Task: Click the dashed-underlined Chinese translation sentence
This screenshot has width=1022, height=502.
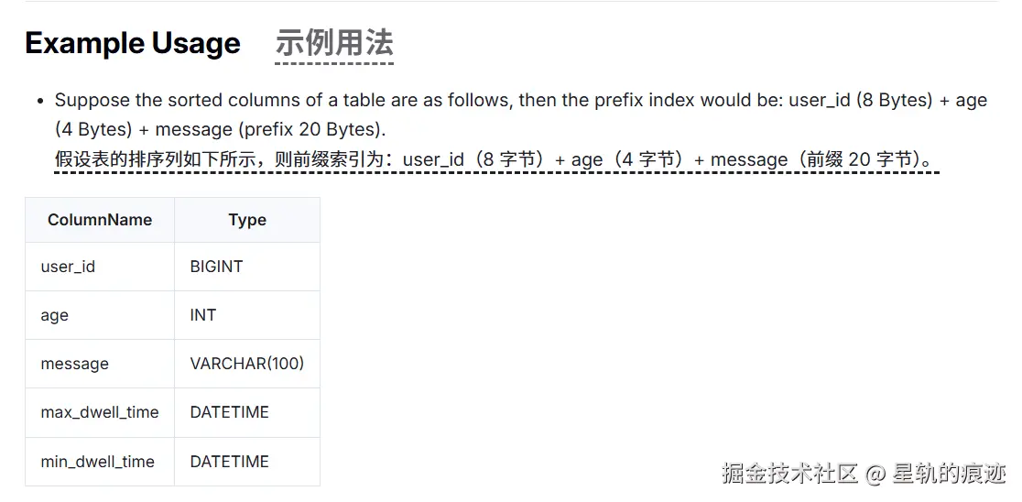Action: (495, 159)
